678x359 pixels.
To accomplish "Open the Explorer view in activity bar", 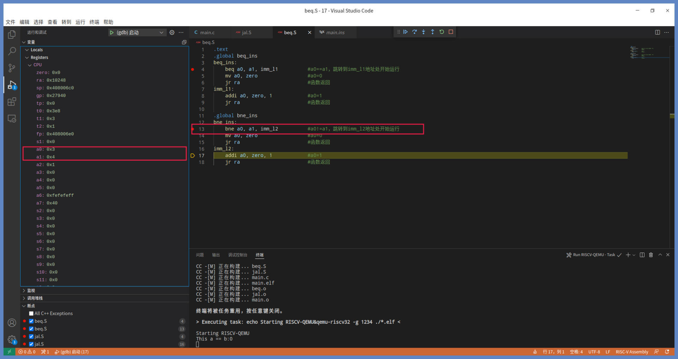I will tap(12, 34).
